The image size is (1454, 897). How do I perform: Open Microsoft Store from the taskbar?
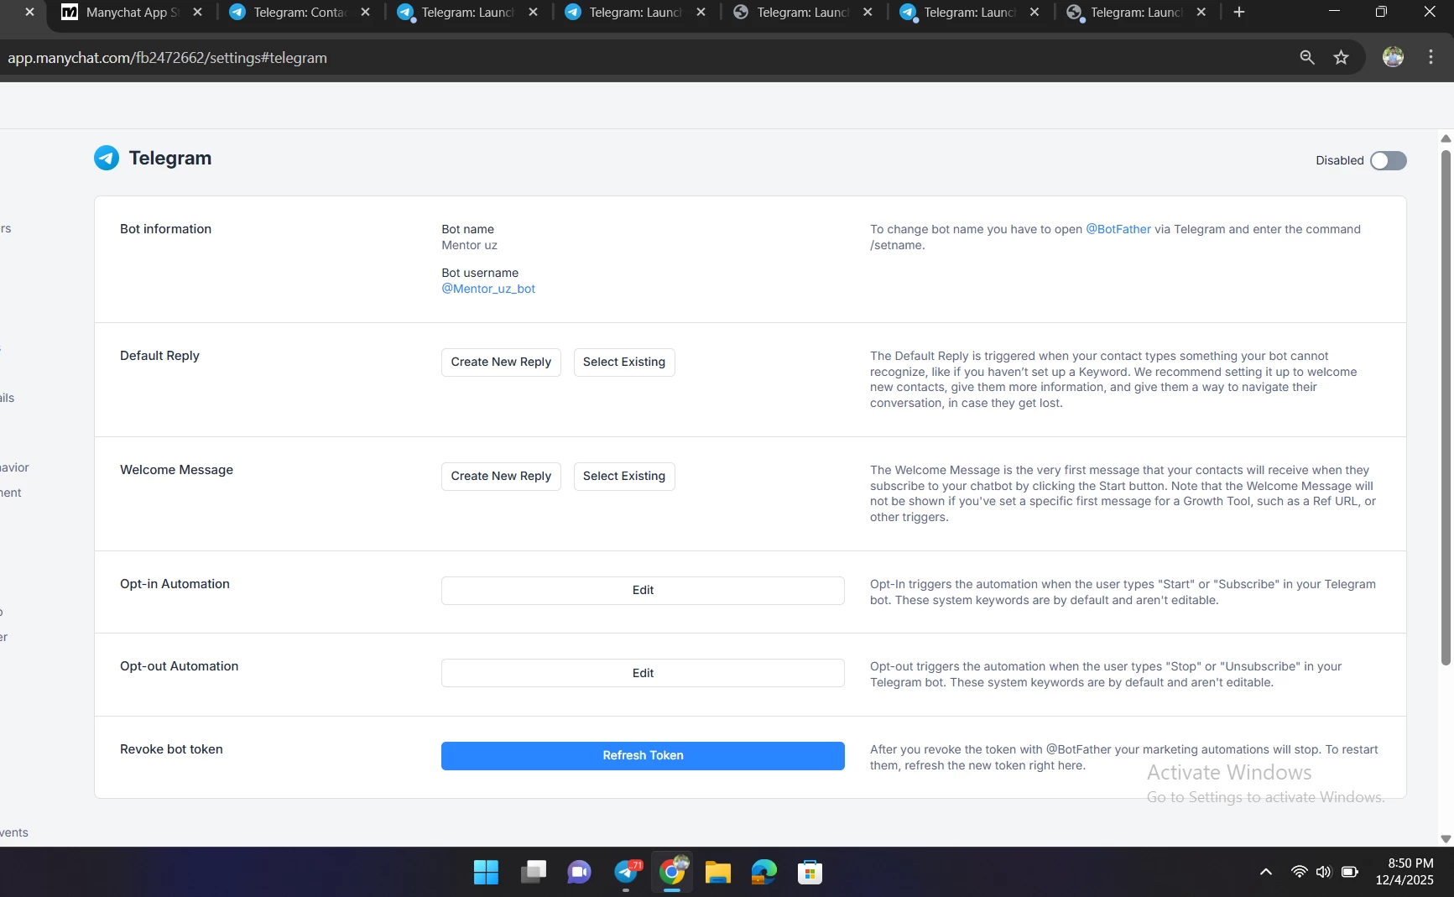click(x=810, y=873)
